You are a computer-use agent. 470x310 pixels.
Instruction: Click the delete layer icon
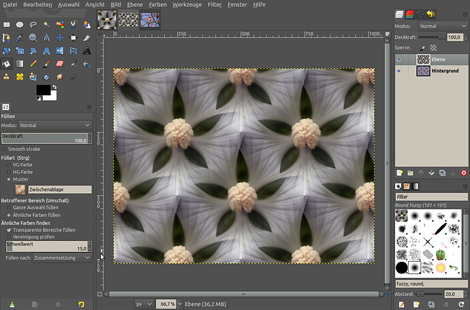click(463, 173)
